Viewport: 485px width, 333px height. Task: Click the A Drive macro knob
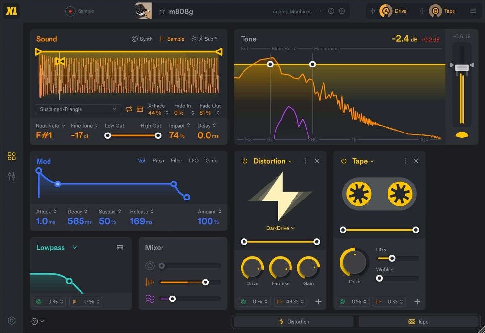(x=387, y=11)
